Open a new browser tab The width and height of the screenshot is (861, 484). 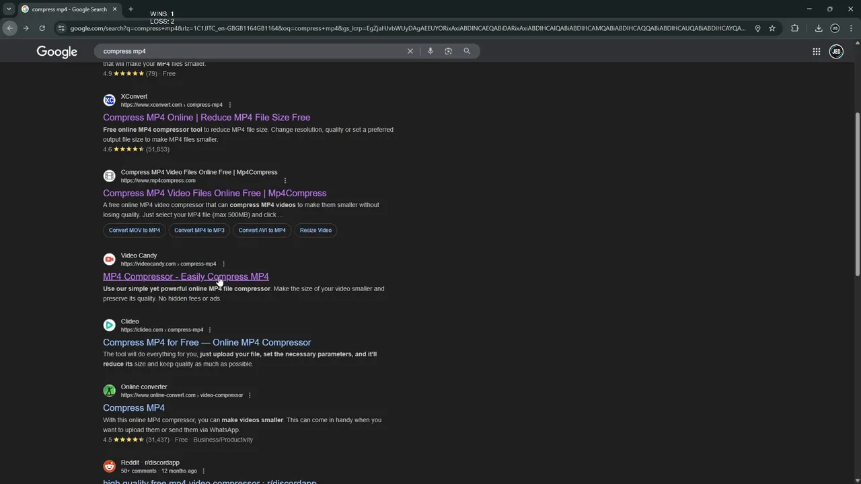[x=130, y=9]
